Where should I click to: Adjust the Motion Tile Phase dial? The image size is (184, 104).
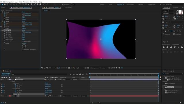coord(24,46)
